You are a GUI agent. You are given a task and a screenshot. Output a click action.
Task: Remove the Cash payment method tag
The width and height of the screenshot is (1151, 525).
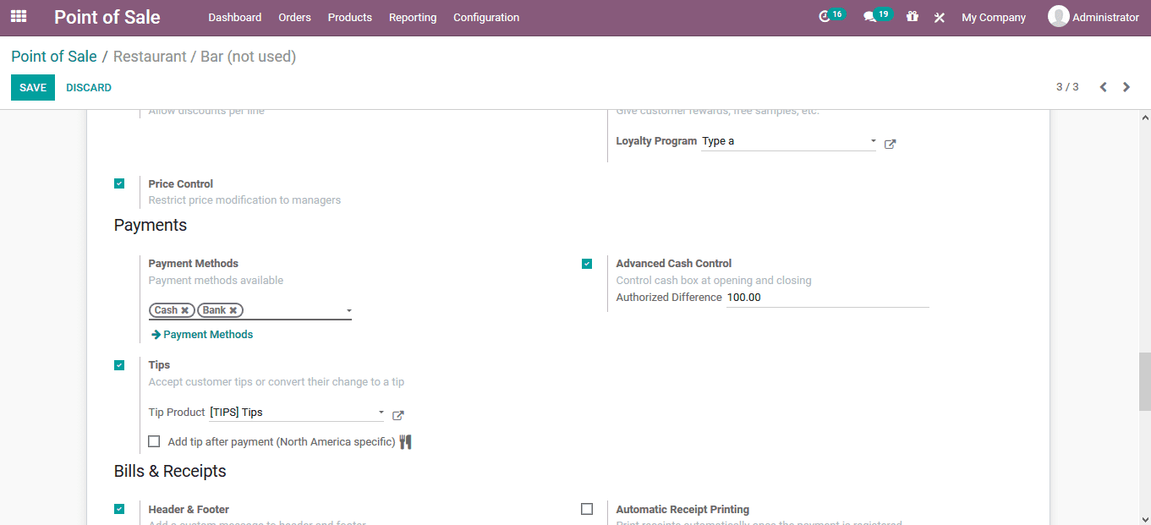(185, 309)
